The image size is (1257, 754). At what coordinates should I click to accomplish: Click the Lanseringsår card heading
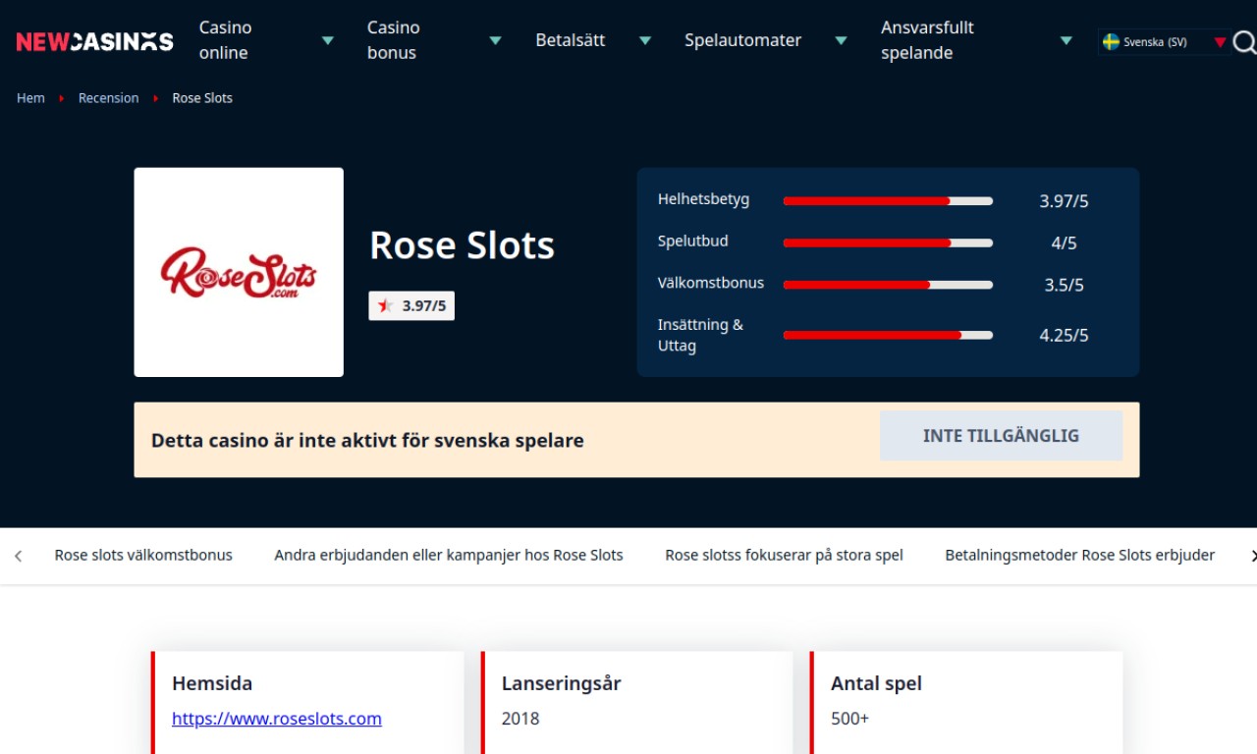[x=561, y=683]
